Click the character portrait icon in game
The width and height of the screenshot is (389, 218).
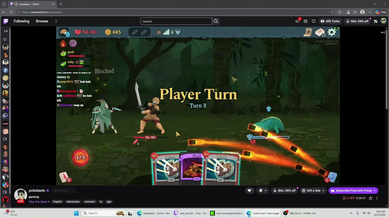(x=64, y=32)
